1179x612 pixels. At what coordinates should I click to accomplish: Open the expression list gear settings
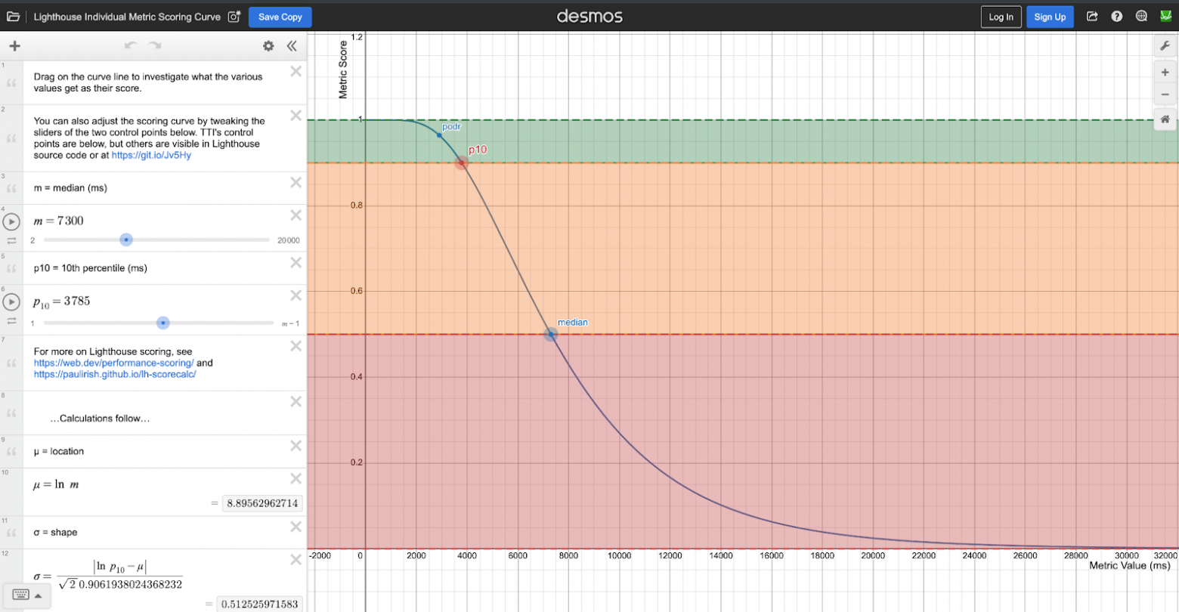click(x=268, y=46)
